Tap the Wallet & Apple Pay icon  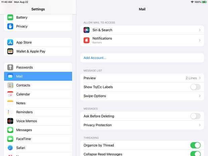coord(10,51)
